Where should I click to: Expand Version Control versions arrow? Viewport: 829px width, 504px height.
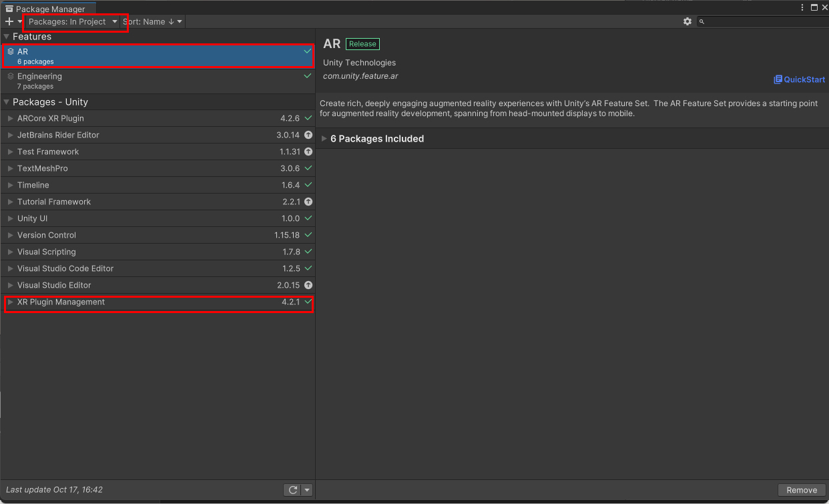[x=10, y=235]
